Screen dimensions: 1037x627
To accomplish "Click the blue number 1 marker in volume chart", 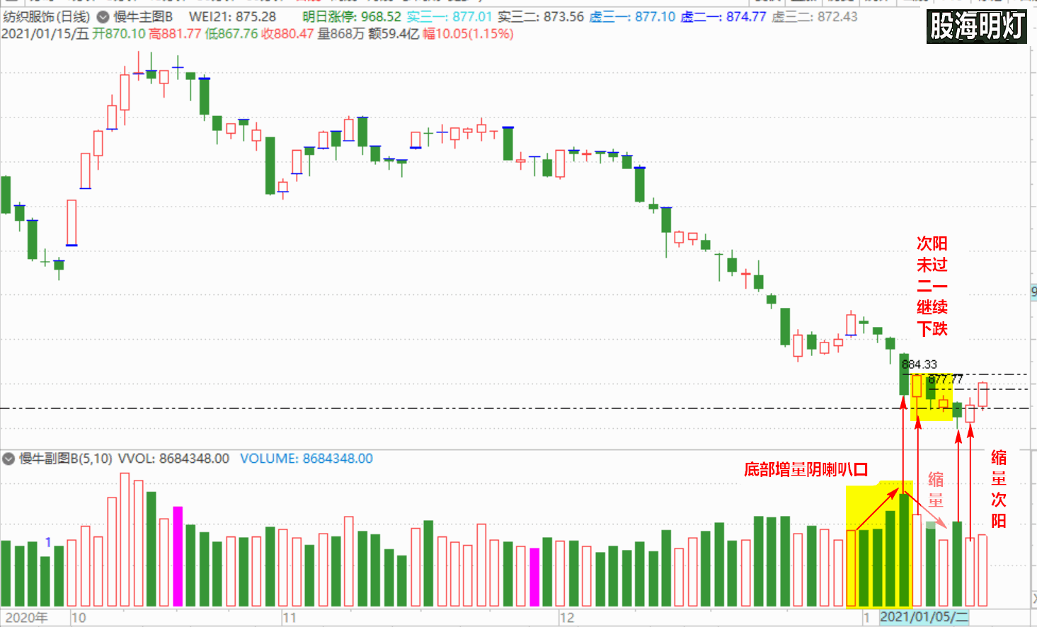I will (x=48, y=542).
